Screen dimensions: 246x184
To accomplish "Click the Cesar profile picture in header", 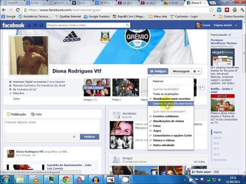I will [x=198, y=25].
